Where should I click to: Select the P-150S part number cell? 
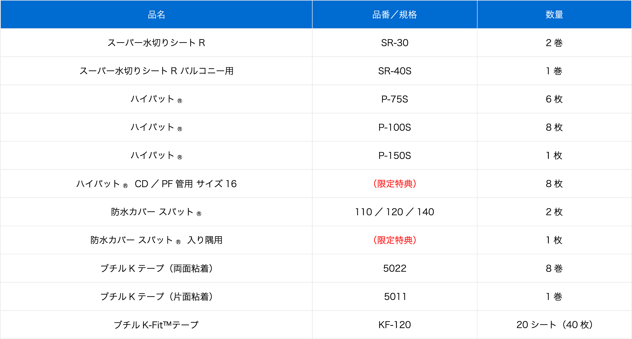pos(395,155)
